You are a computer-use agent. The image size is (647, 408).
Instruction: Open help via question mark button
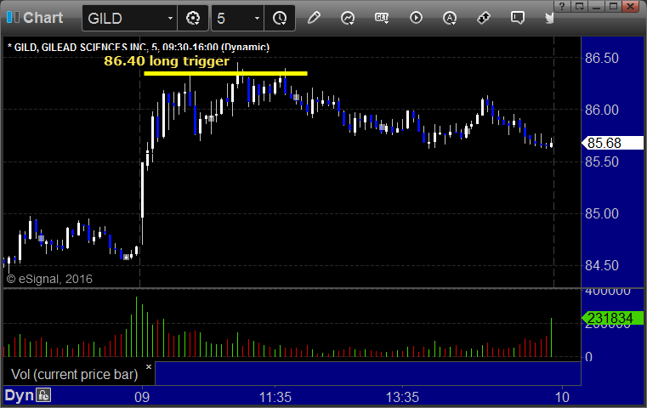(562, 6)
